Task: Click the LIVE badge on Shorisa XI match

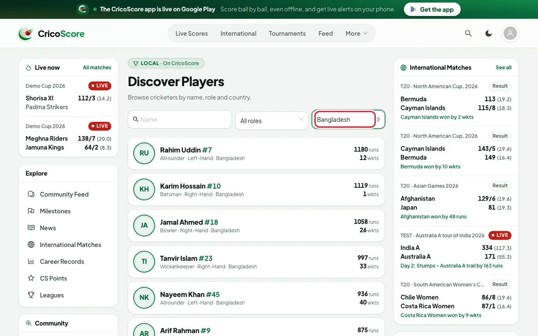Action: [x=100, y=86]
